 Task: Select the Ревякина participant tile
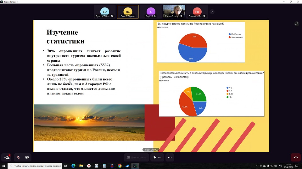pyautogui.click(x=197, y=12)
